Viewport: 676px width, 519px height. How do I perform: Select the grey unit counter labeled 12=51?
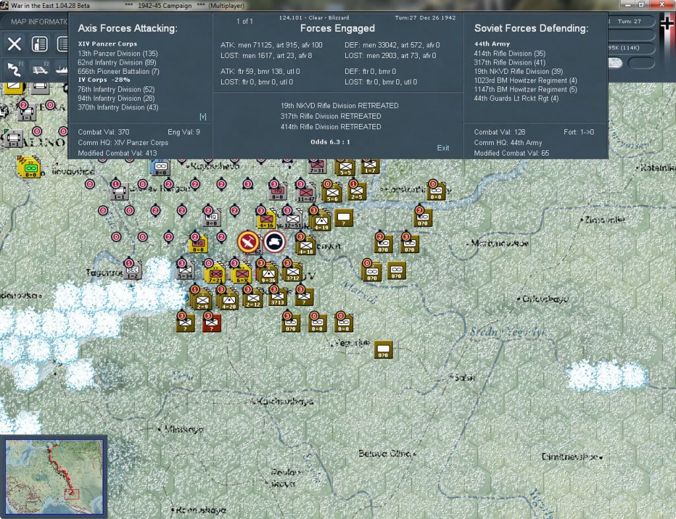[292, 220]
